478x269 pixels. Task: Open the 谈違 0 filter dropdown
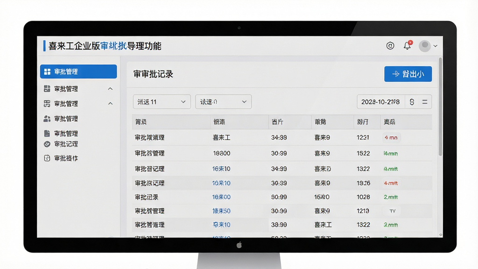(x=223, y=102)
